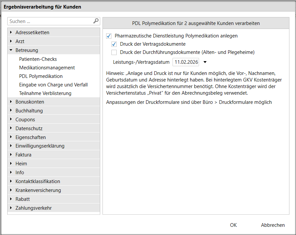Click the date field showing 11.02.2026
This screenshot has width=296, height=235.
click(186, 62)
